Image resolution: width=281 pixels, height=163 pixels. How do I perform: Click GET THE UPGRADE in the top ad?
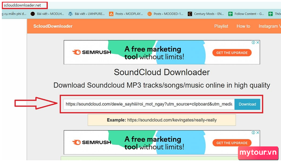pos(232,53)
